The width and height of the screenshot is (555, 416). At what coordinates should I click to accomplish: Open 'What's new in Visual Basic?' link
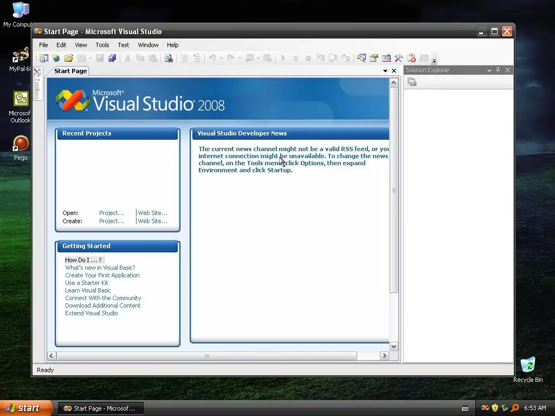click(100, 268)
